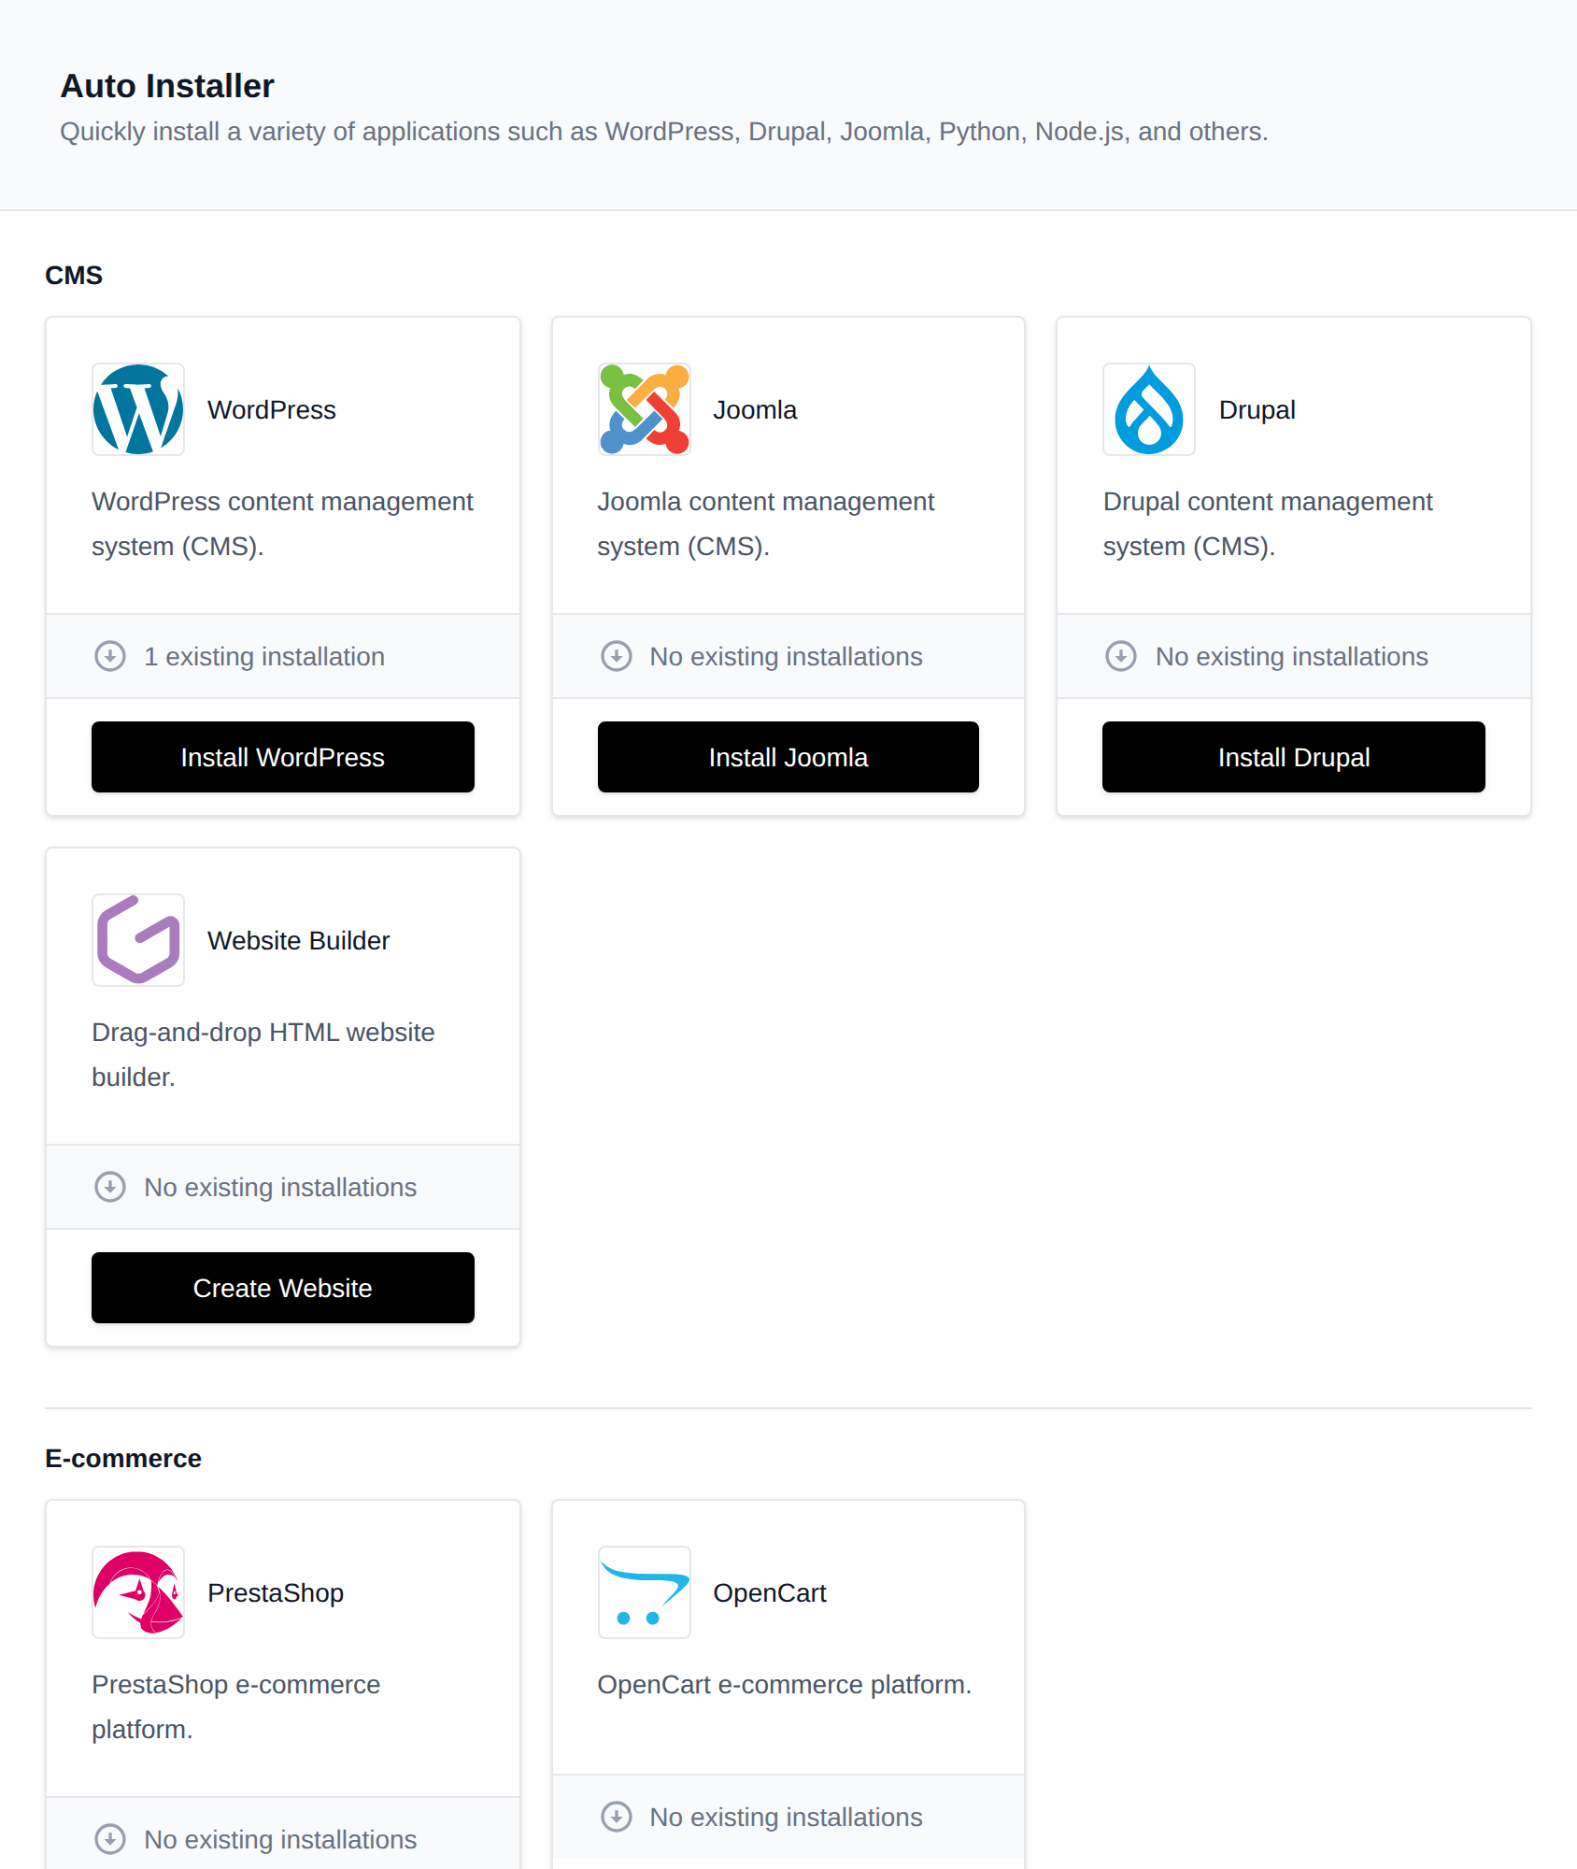The height and width of the screenshot is (1869, 1577).
Task: Click the WordPress content management description
Action: coord(282,523)
